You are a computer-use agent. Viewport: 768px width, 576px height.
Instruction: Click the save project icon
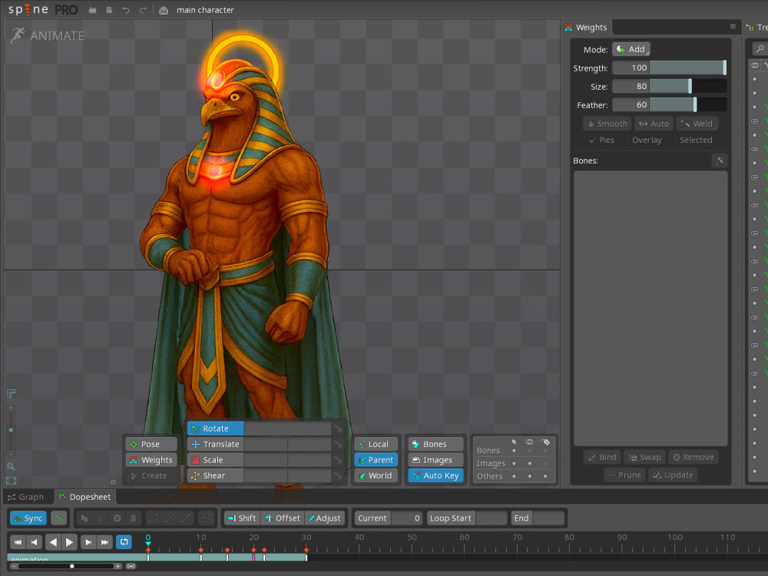(x=109, y=10)
